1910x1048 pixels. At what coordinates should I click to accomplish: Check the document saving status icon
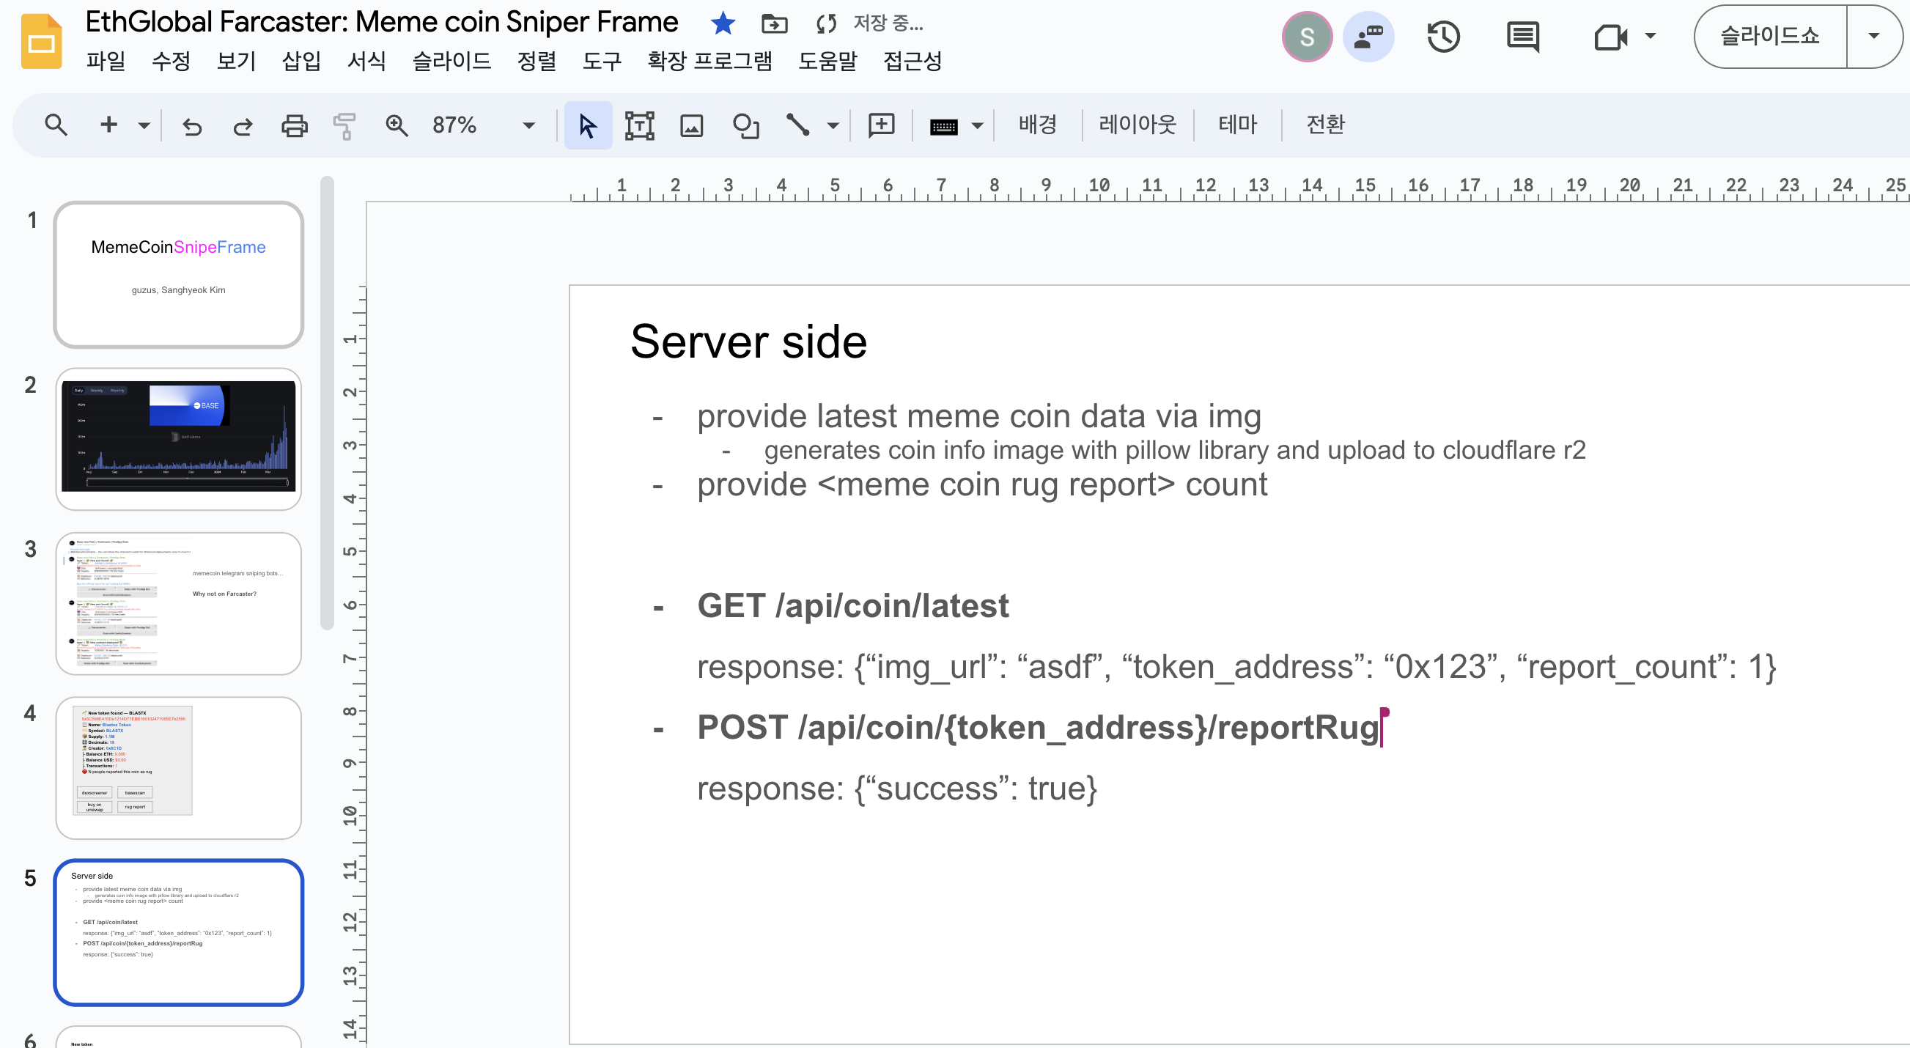point(826,23)
